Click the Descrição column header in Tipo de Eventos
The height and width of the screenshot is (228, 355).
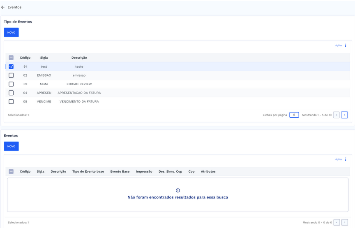click(79, 58)
